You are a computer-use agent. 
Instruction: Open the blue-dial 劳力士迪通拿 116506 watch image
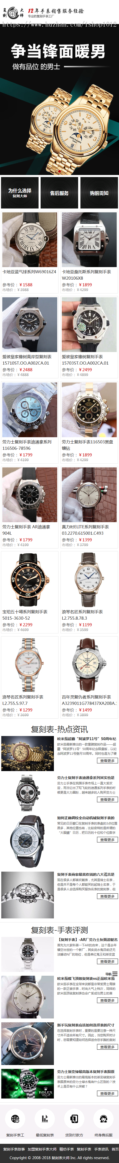[x=30, y=410]
